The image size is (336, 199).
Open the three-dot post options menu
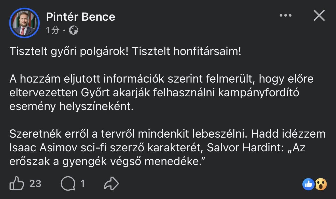point(285,16)
